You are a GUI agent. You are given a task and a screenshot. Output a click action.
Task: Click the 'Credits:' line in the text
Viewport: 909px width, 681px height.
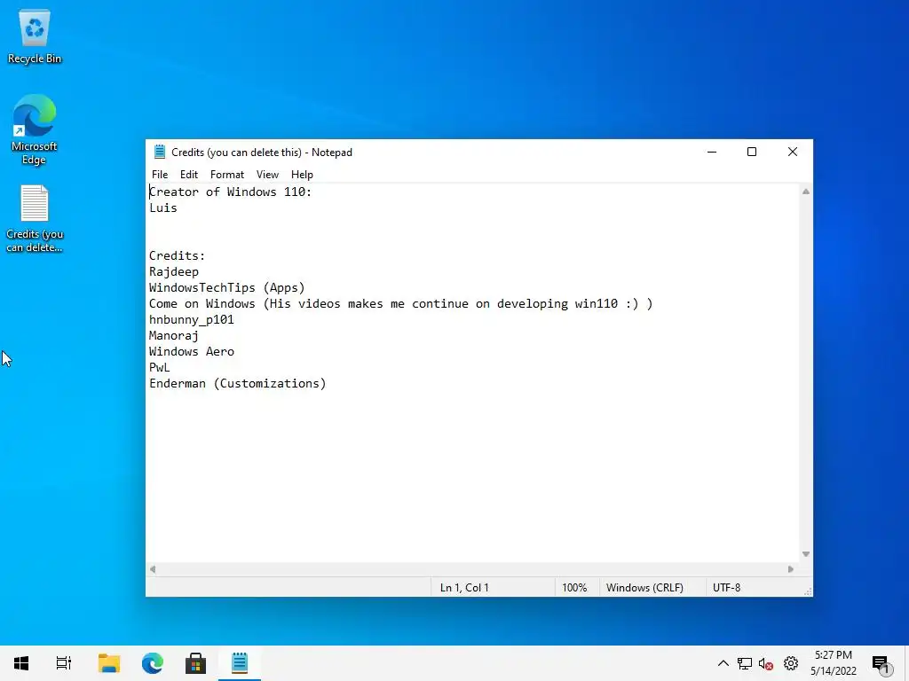pyautogui.click(x=177, y=255)
